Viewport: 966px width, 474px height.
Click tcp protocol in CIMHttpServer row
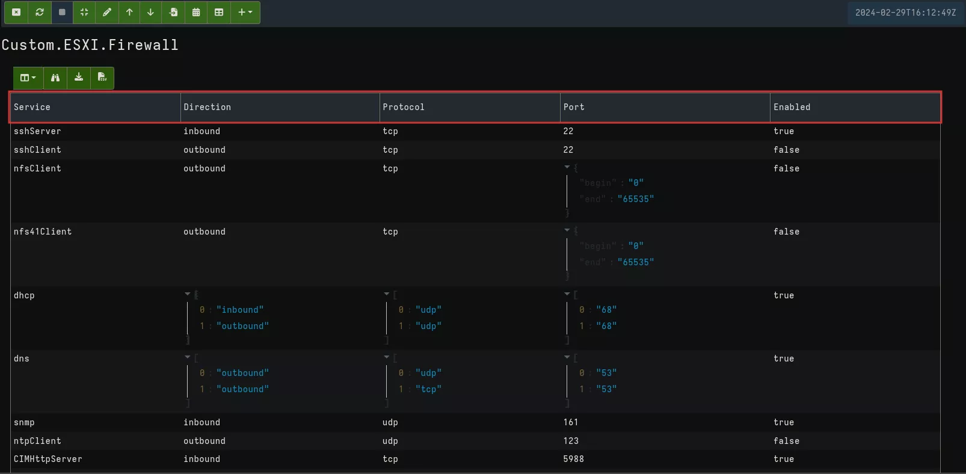[390, 459]
